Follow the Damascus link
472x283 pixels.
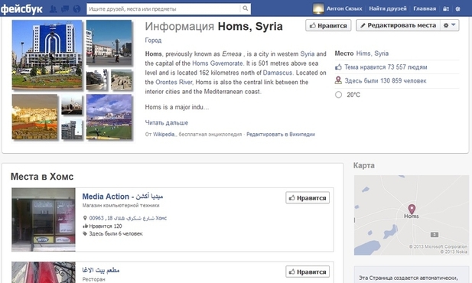278,73
